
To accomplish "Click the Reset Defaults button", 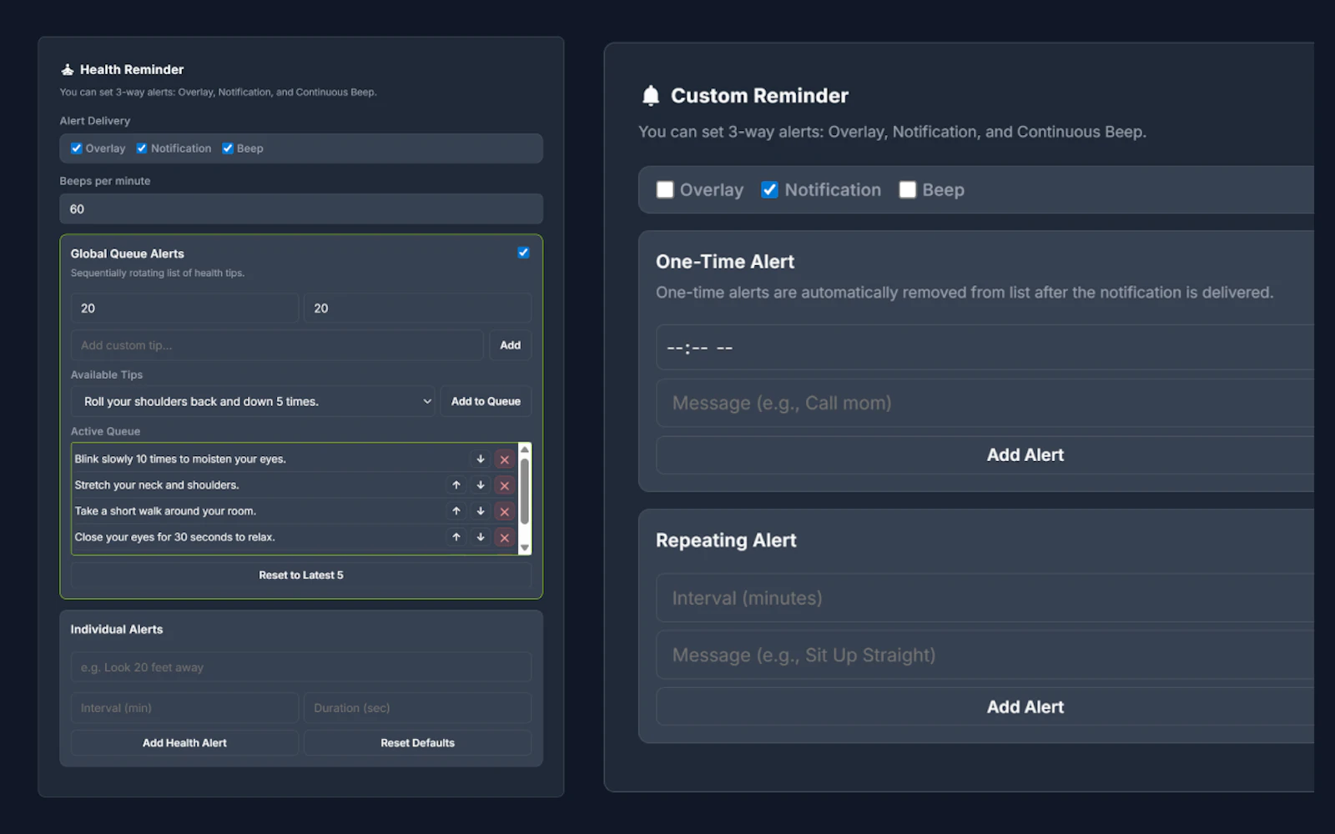I will [x=417, y=742].
